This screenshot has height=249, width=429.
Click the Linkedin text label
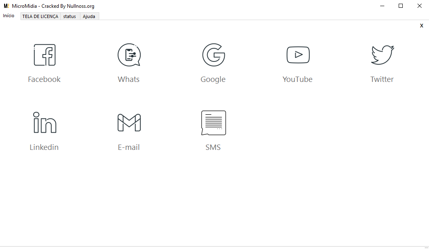click(44, 147)
